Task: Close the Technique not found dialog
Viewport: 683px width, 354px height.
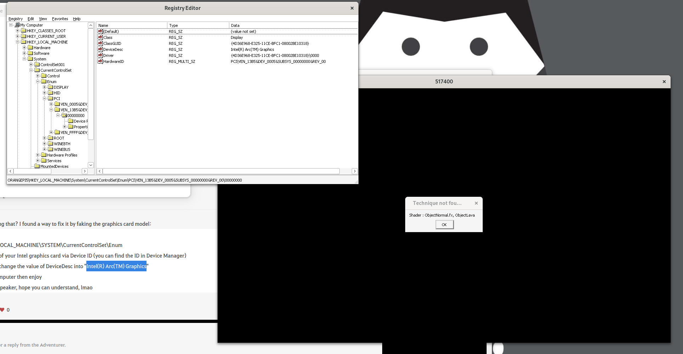Action: [476, 203]
